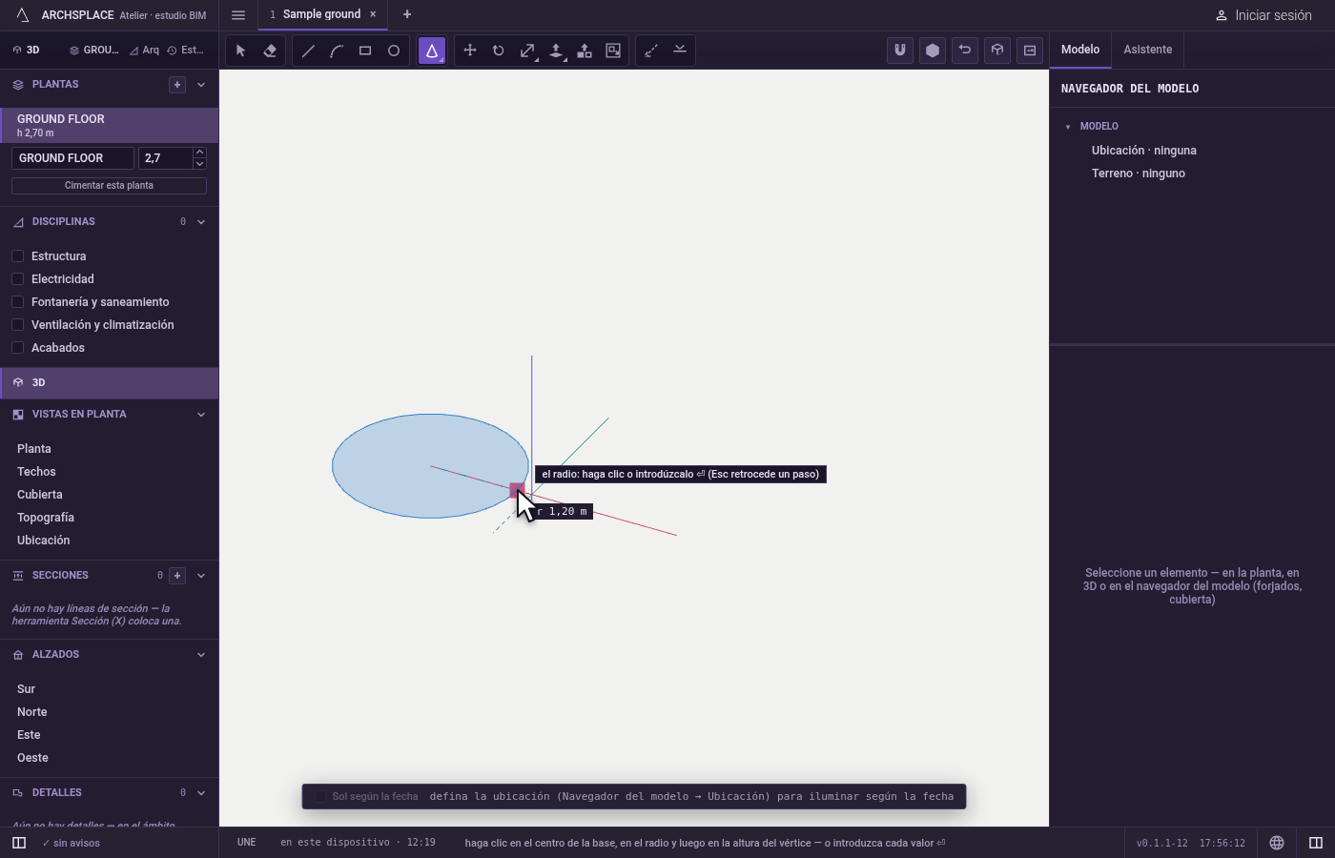Toggle the right panel icon in status bar
Screen dimensions: 1335x858
click(x=1316, y=843)
